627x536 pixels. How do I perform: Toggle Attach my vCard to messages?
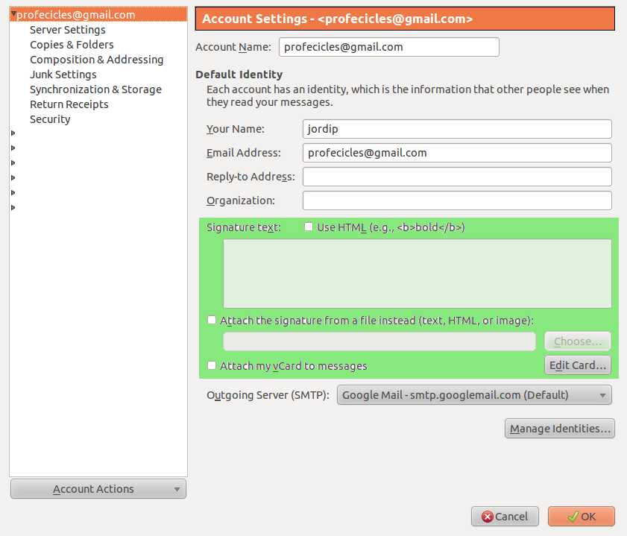click(212, 366)
